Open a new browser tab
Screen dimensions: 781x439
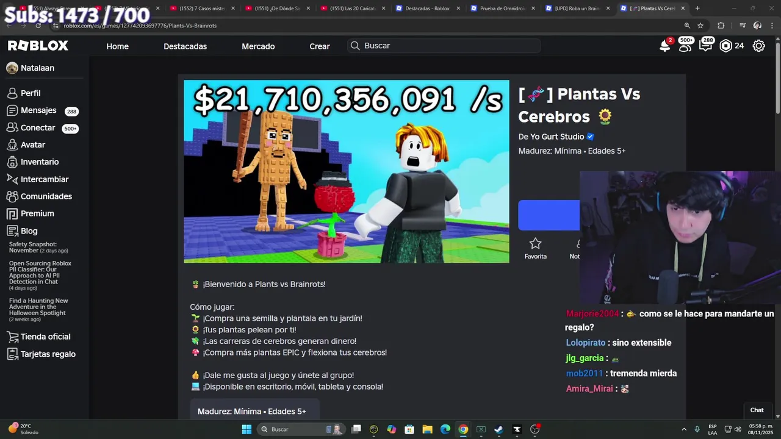[x=697, y=8]
